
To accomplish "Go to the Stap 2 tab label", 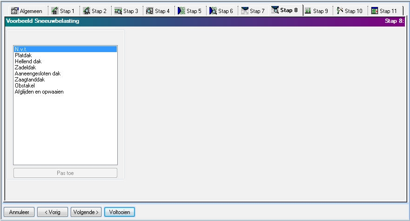I will (99, 11).
